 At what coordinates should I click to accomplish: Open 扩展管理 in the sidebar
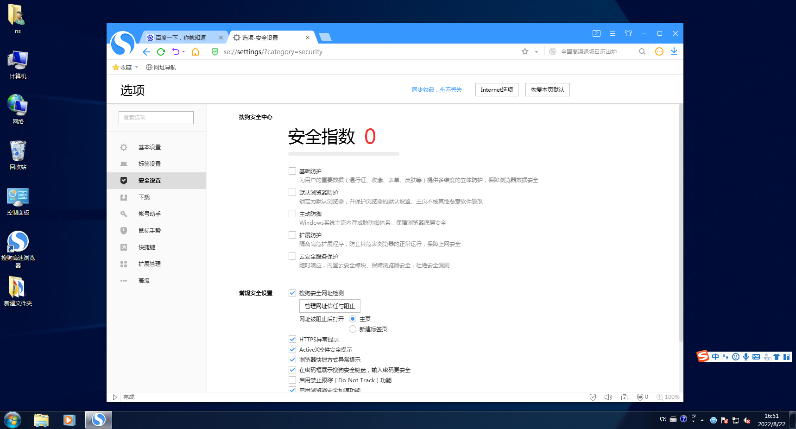[156, 264]
